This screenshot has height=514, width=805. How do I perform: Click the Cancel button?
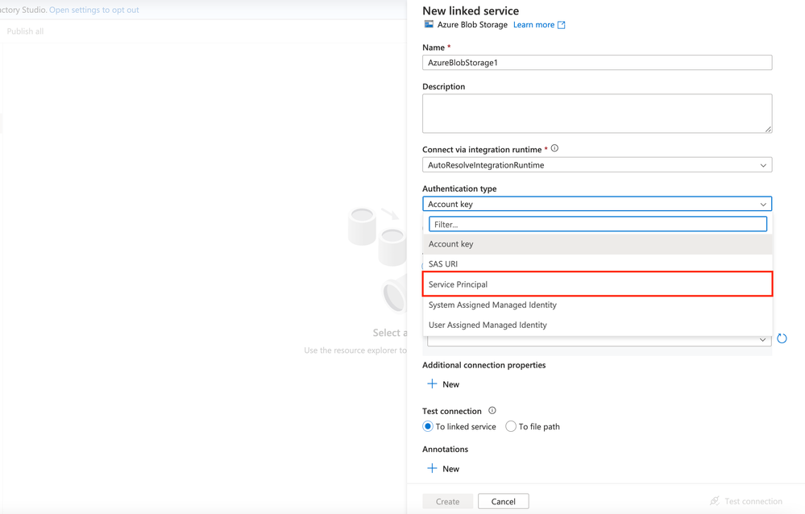tap(503, 501)
